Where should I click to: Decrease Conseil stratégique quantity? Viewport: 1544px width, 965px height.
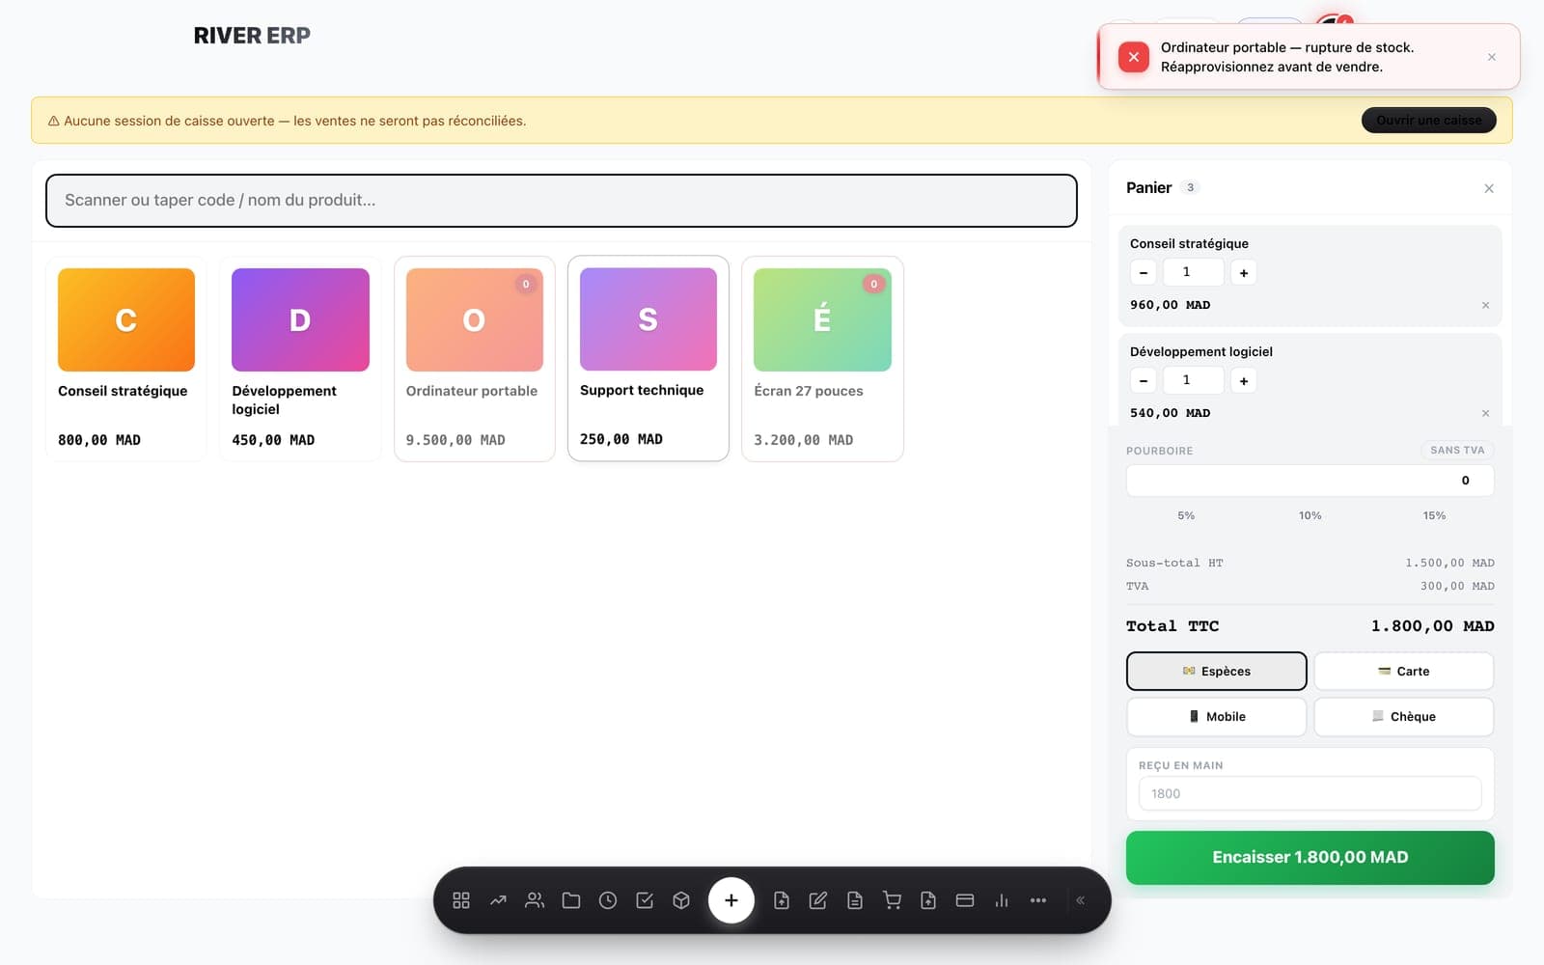(x=1144, y=273)
